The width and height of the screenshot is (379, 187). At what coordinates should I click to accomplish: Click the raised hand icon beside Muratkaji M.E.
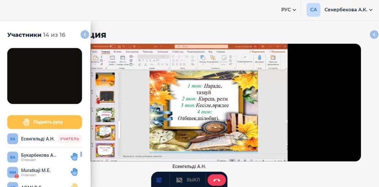74,172
